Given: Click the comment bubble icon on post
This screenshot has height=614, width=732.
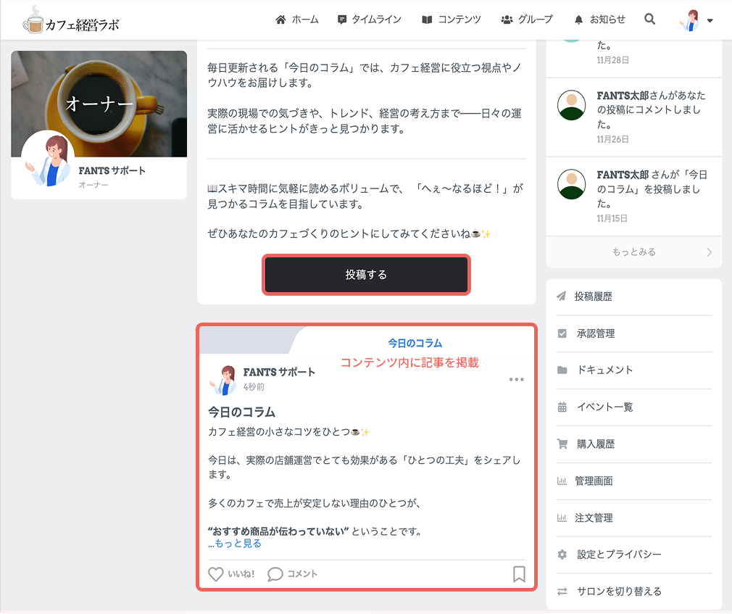Looking at the screenshot, I should (275, 574).
